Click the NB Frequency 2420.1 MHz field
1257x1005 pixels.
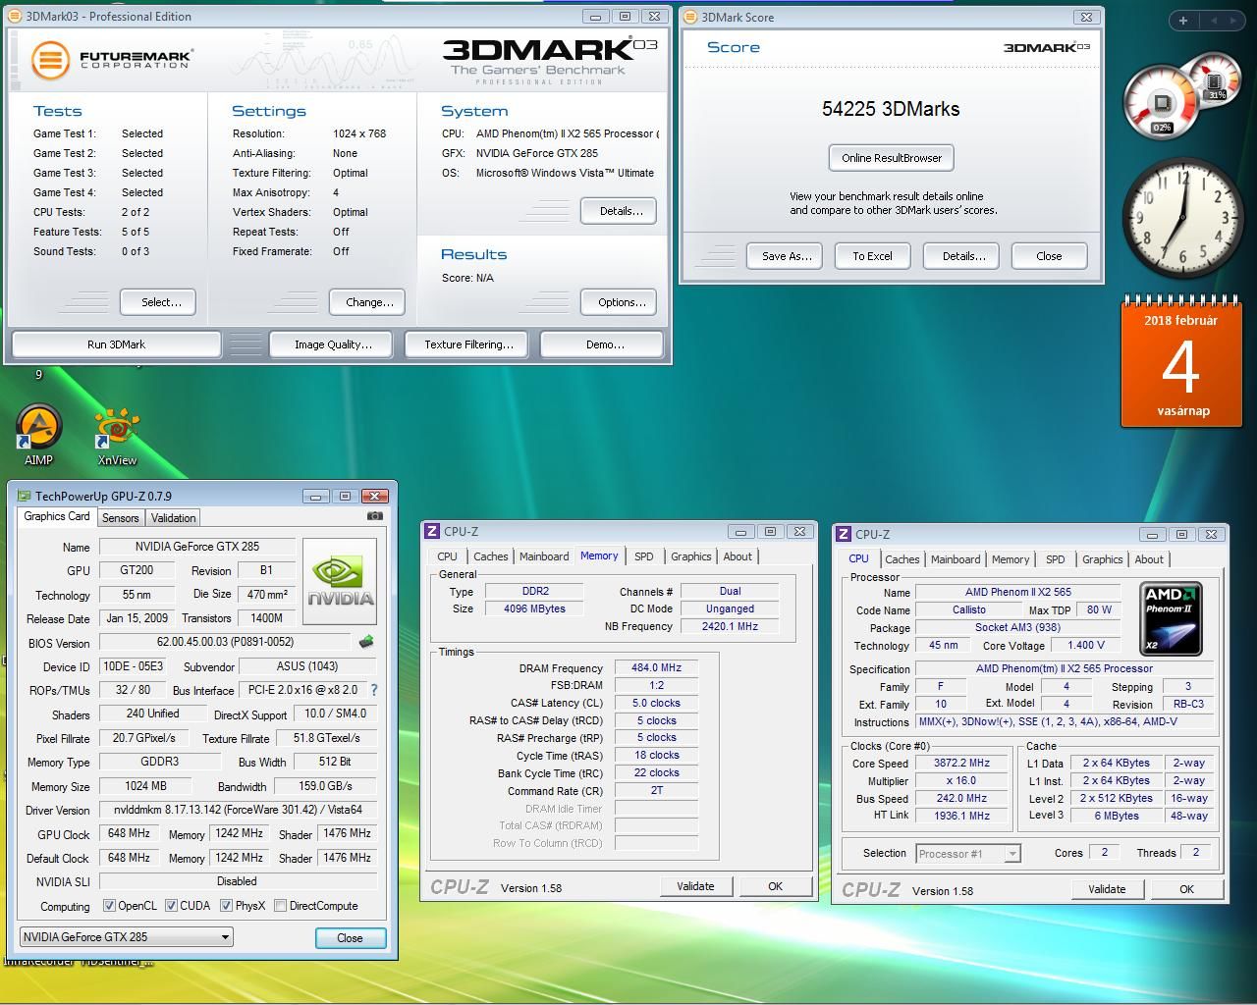point(730,626)
